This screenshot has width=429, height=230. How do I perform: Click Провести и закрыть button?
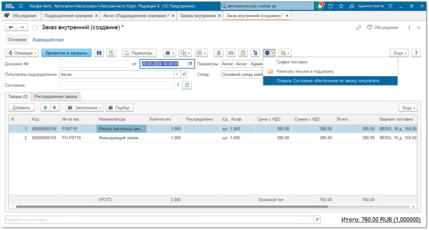tap(66, 53)
